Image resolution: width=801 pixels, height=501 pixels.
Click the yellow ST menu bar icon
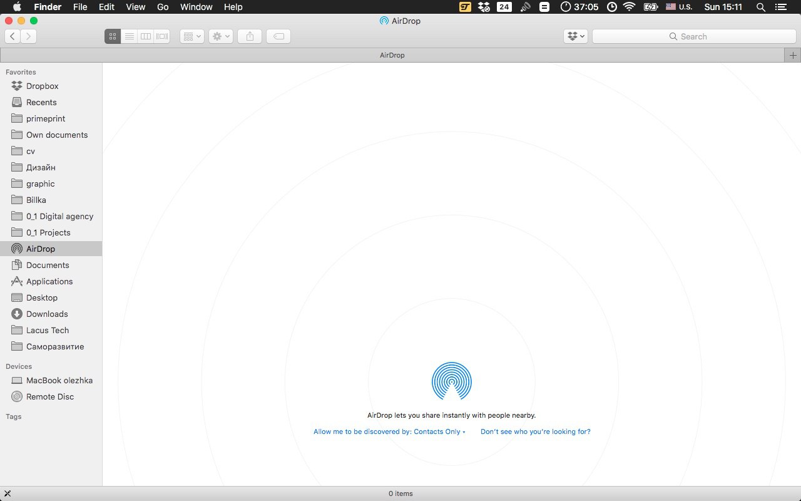465,7
